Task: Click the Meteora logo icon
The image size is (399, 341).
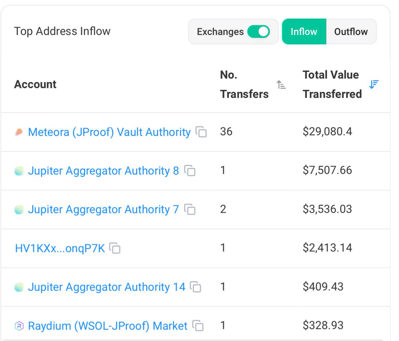Action: coord(19,133)
